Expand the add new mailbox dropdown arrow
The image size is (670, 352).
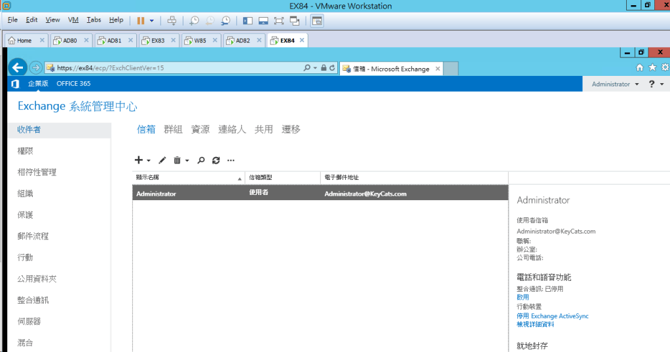coord(149,160)
